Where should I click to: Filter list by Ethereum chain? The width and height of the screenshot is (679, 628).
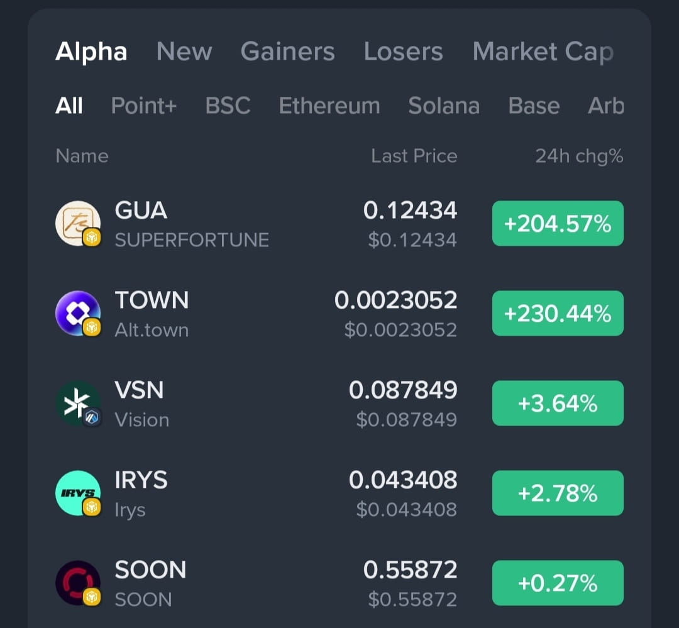(329, 106)
